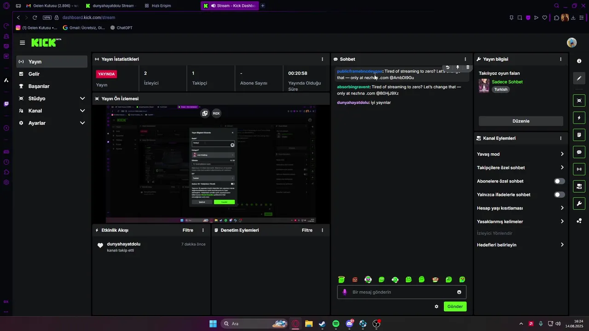The height and width of the screenshot is (331, 589).
Task: Expand the Stüdyo menu chevron
Action: point(82,98)
